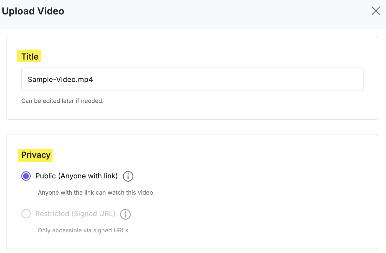Open the Public privacy info tooltip icon
Viewport: 386px width, 253px height.
128,176
